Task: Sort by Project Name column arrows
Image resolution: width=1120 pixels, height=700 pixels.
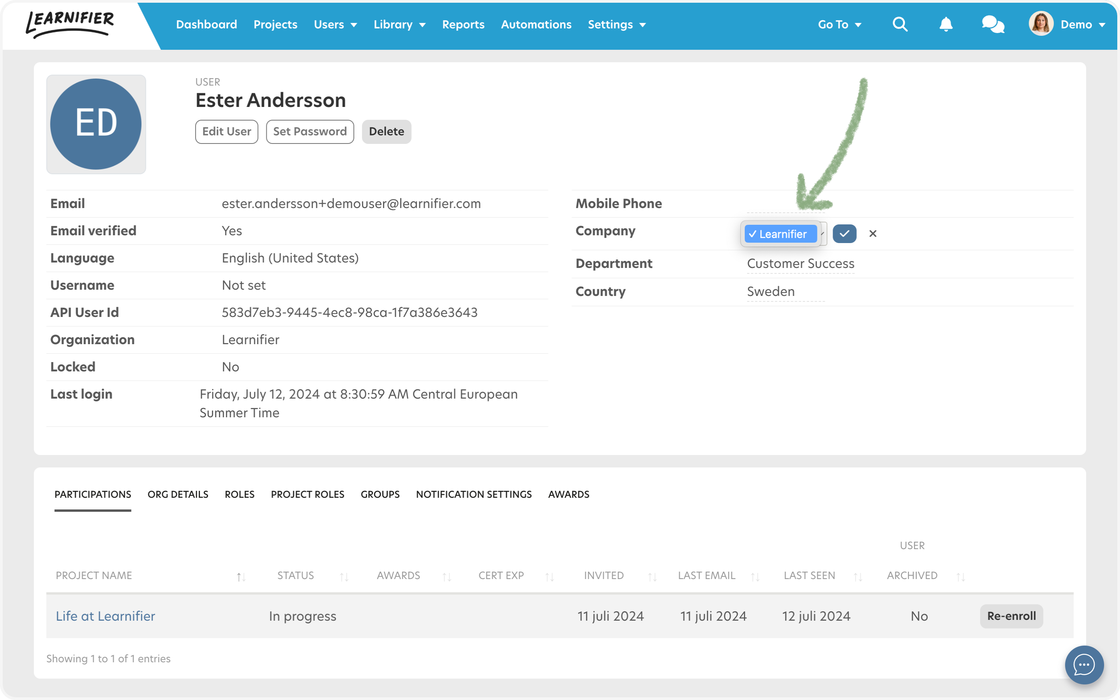Action: click(241, 576)
